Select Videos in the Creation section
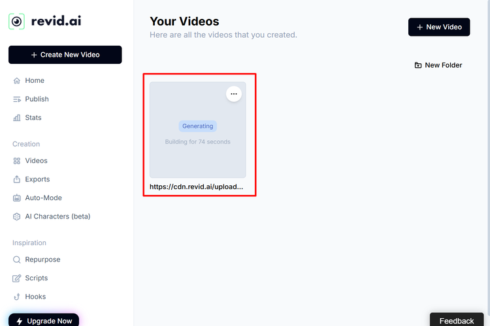 [x=36, y=160]
